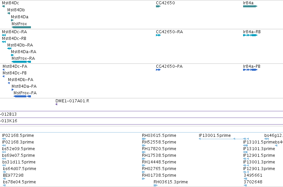This screenshot has height=187, width=283.
Task: Open protein Mst84Db-PA label
Action: click(21, 80)
